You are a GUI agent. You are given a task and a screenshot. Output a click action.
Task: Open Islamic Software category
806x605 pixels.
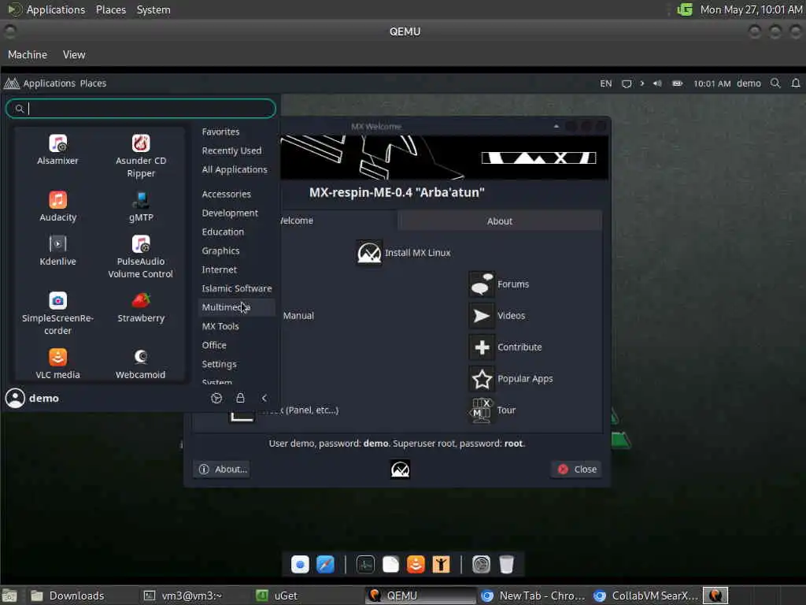coord(236,288)
